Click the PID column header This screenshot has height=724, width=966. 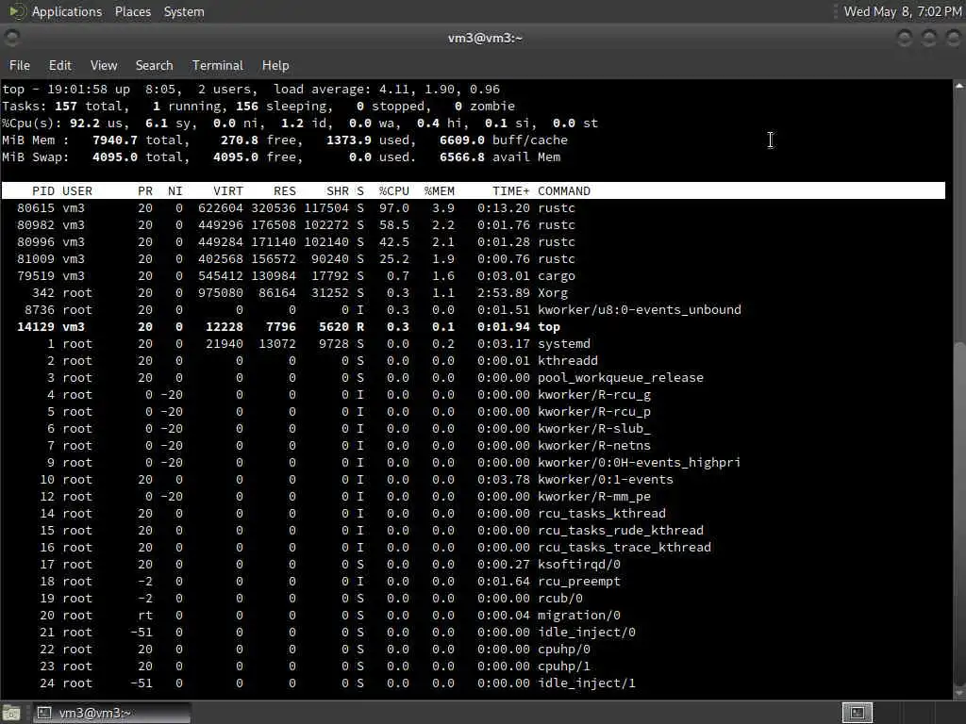click(x=43, y=190)
